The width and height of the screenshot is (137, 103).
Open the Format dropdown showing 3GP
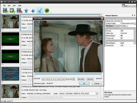135,31
